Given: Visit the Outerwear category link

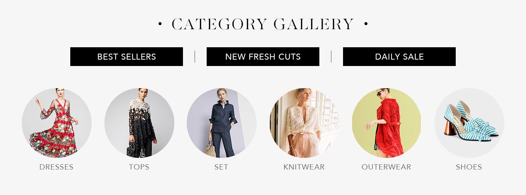Looking at the screenshot, I should [386, 167].
